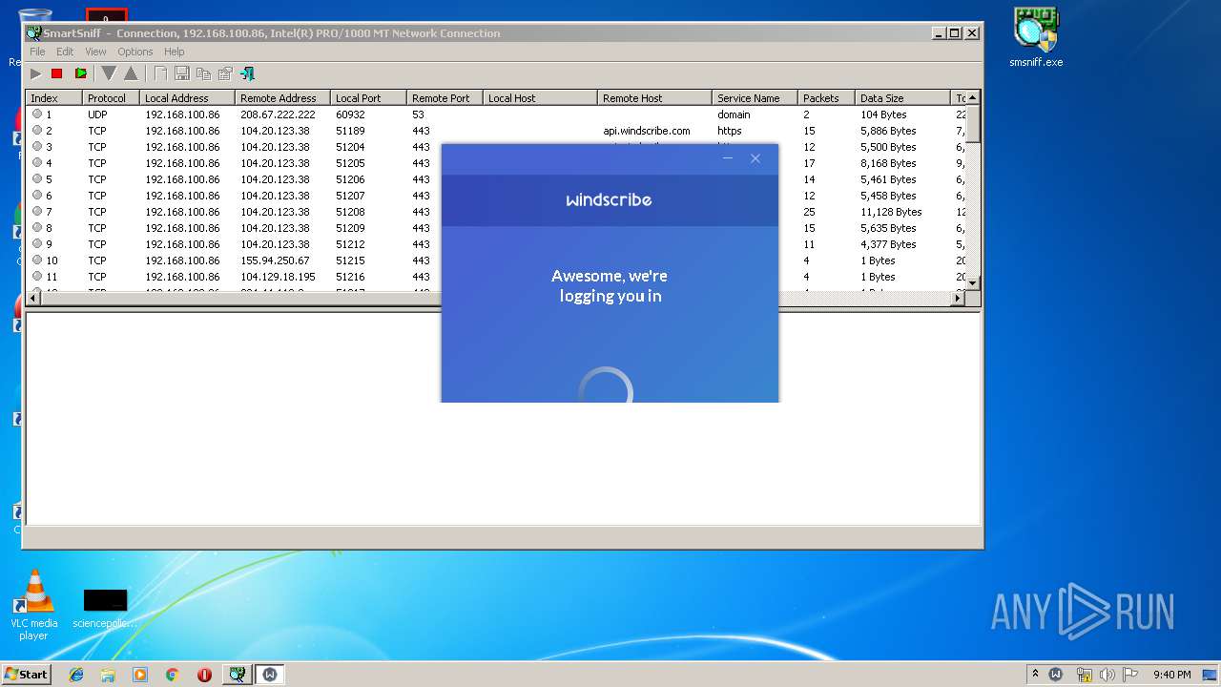Click the Windscribe tray icon
This screenshot has width=1221, height=687.
(1056, 675)
